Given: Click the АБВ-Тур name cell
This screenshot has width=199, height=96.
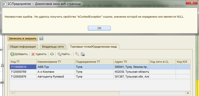Looking at the screenshot, I should click(x=56, y=67).
